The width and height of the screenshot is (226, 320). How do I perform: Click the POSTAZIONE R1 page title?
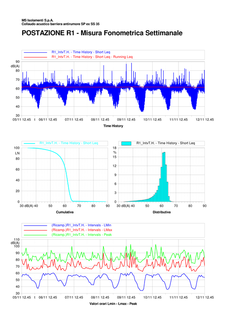(102, 33)
